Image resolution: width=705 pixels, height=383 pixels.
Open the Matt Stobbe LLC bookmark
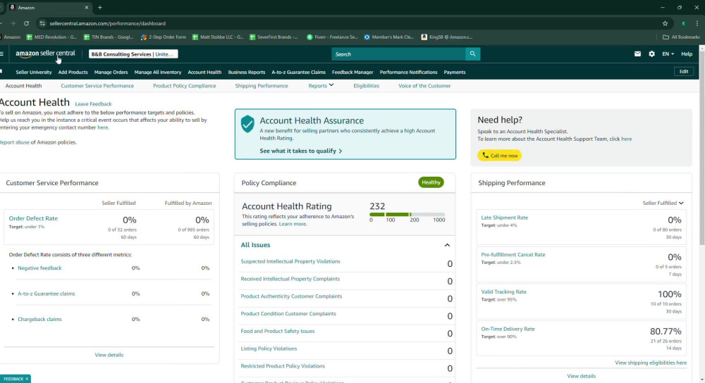[218, 37]
